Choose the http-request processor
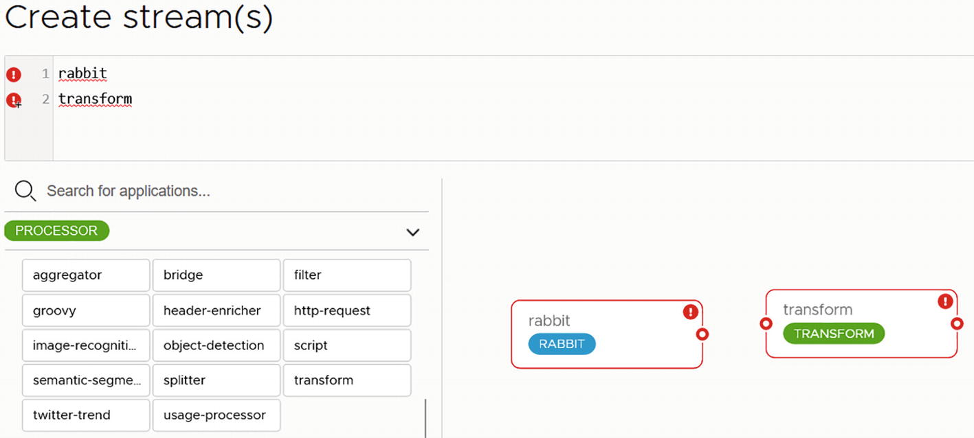The width and height of the screenshot is (974, 438). 346,310
